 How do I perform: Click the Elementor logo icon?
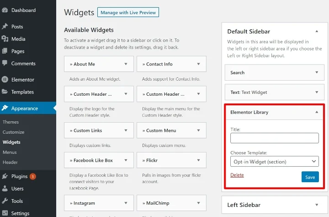5,80
